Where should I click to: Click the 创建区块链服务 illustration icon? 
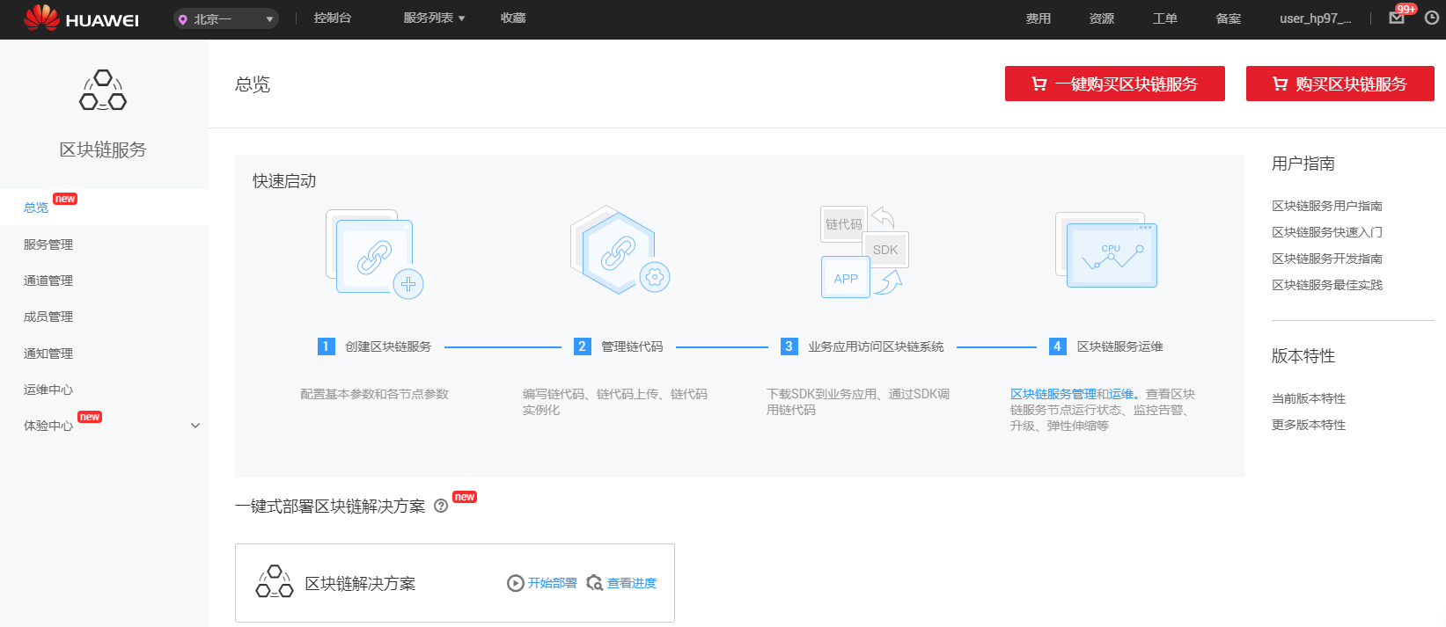tap(375, 253)
